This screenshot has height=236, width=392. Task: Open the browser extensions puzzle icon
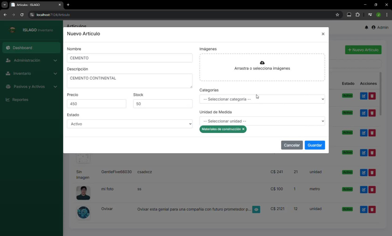click(x=358, y=15)
